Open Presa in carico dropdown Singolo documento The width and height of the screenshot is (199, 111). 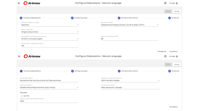[x=50, y=32]
